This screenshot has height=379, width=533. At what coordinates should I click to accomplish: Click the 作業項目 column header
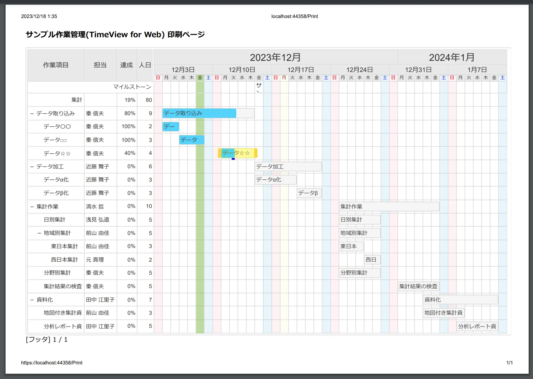click(x=56, y=65)
